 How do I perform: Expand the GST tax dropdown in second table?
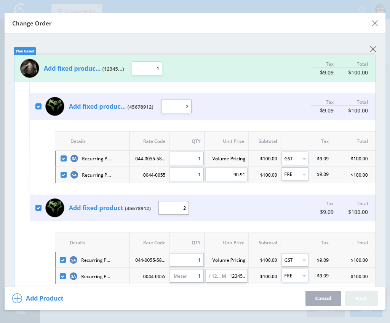point(295,260)
